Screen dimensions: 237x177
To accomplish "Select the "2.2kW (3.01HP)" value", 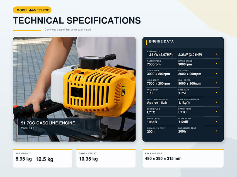I will point(190,55).
